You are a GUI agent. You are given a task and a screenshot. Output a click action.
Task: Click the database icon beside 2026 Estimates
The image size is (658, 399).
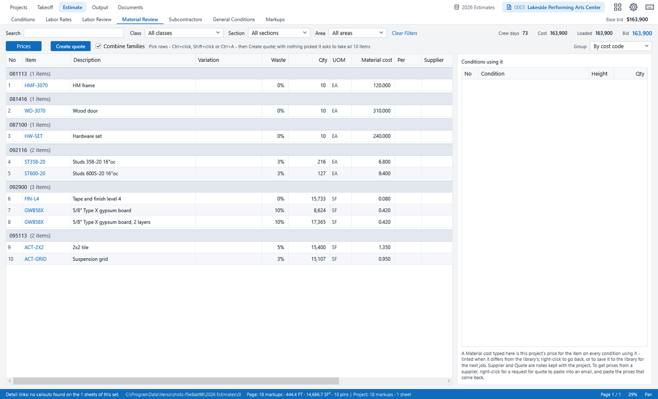tap(457, 7)
